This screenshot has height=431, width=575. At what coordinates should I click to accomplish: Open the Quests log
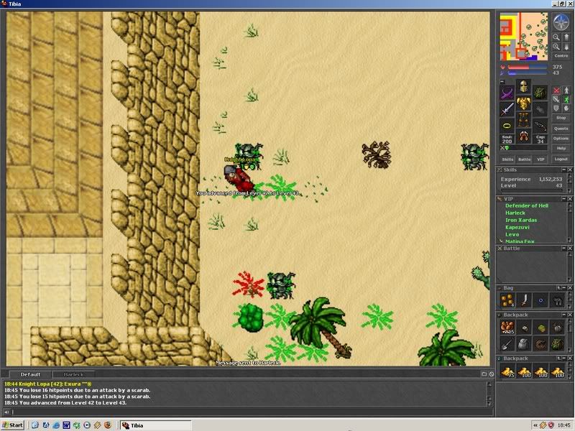coord(561,129)
